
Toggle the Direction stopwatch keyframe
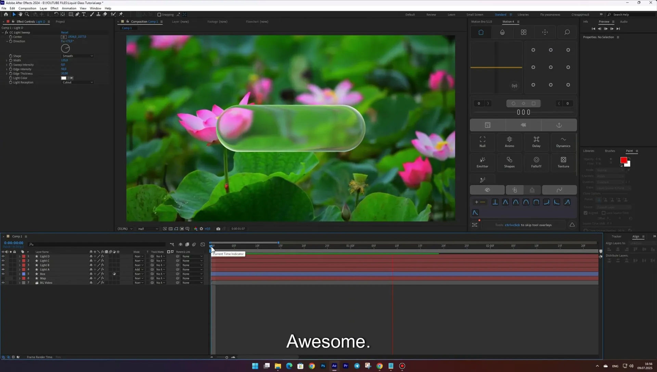point(11,41)
